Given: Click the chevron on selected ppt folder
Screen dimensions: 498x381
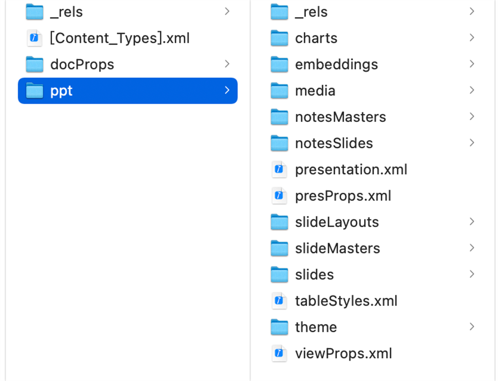Looking at the screenshot, I should [x=227, y=90].
